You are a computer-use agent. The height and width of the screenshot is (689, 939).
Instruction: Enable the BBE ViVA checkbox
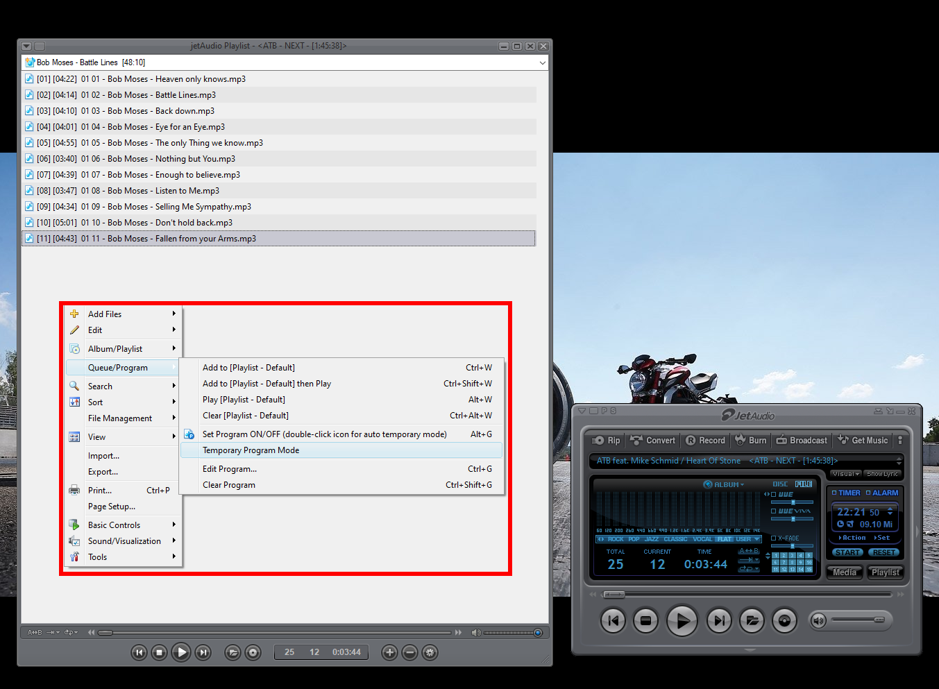773,511
